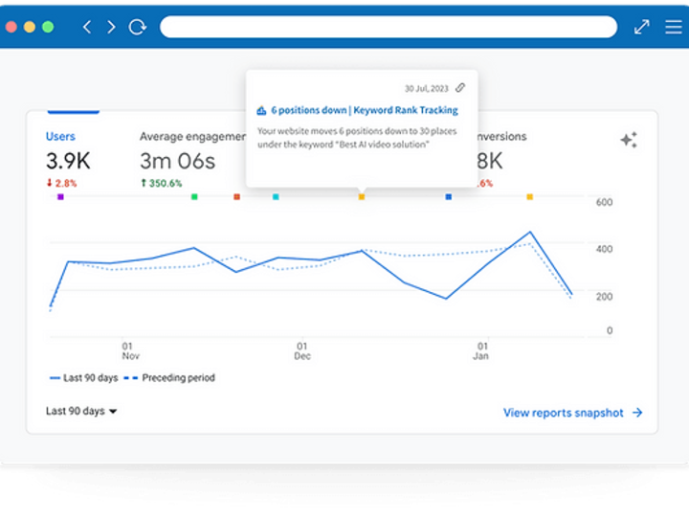Image resolution: width=689 pixels, height=517 pixels.
Task: Click the red annotation marker
Action: [x=237, y=197]
